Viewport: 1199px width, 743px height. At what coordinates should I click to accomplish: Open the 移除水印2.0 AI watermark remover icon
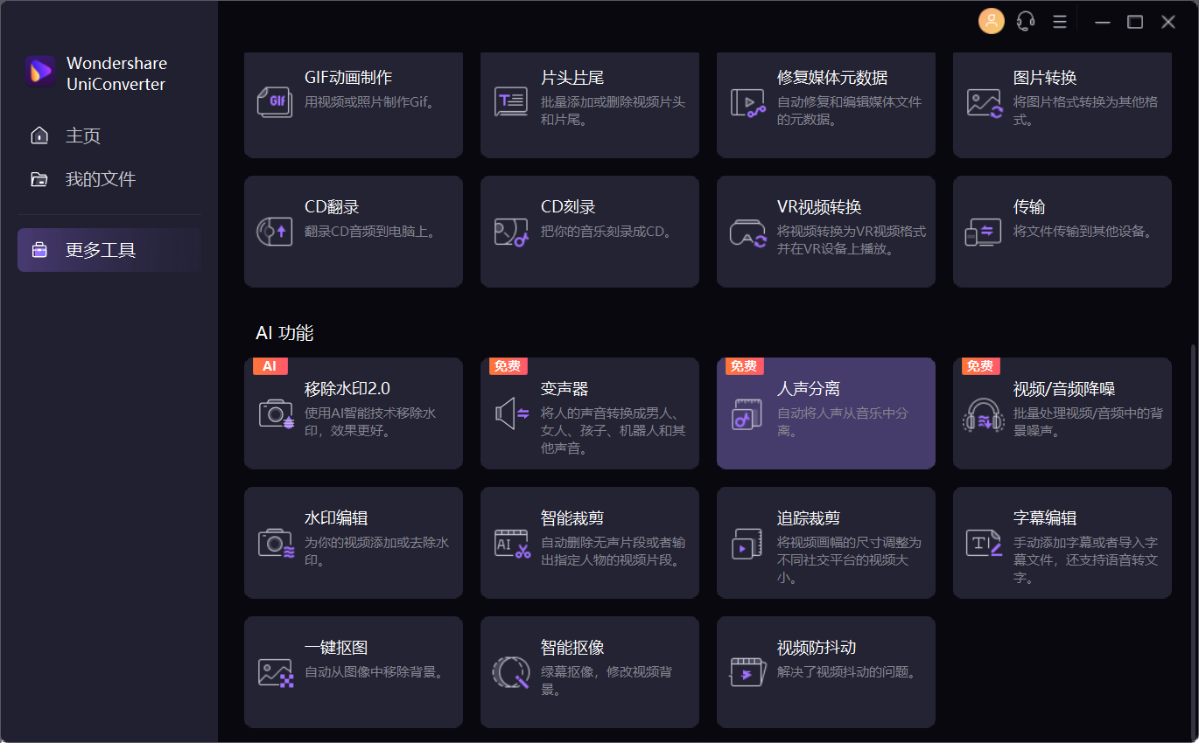coord(276,413)
